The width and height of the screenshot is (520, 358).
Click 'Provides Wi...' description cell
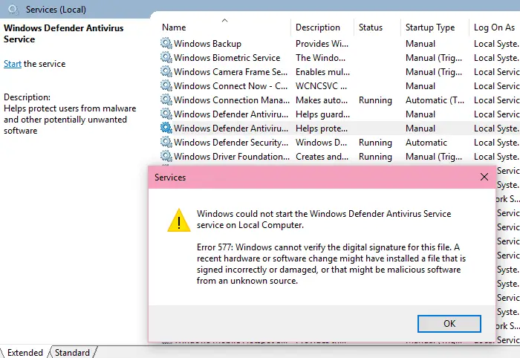point(322,44)
